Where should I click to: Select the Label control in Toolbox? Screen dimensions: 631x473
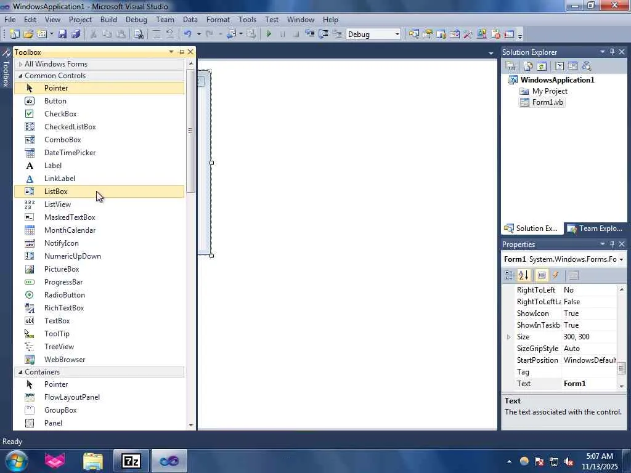point(99,165)
